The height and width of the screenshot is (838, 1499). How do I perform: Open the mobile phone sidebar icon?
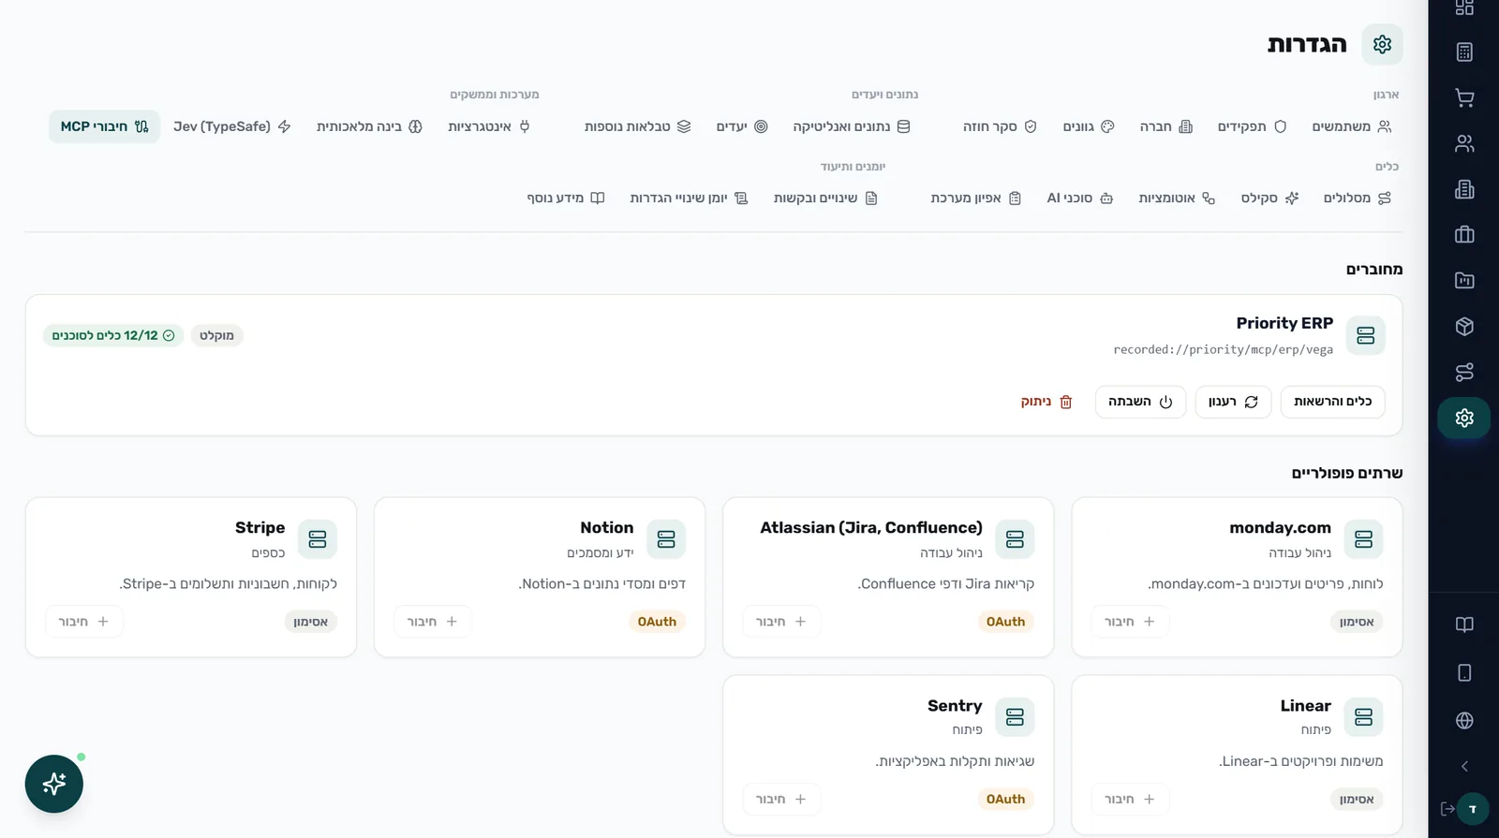click(x=1464, y=672)
